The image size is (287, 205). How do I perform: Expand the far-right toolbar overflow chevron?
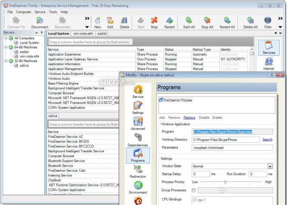(x=280, y=18)
